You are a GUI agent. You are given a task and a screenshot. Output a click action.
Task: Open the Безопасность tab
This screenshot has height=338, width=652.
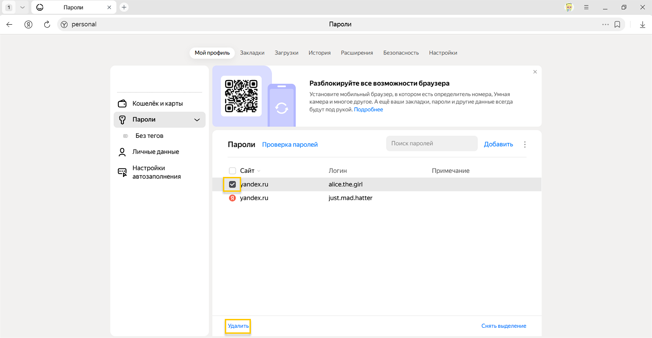coord(401,53)
